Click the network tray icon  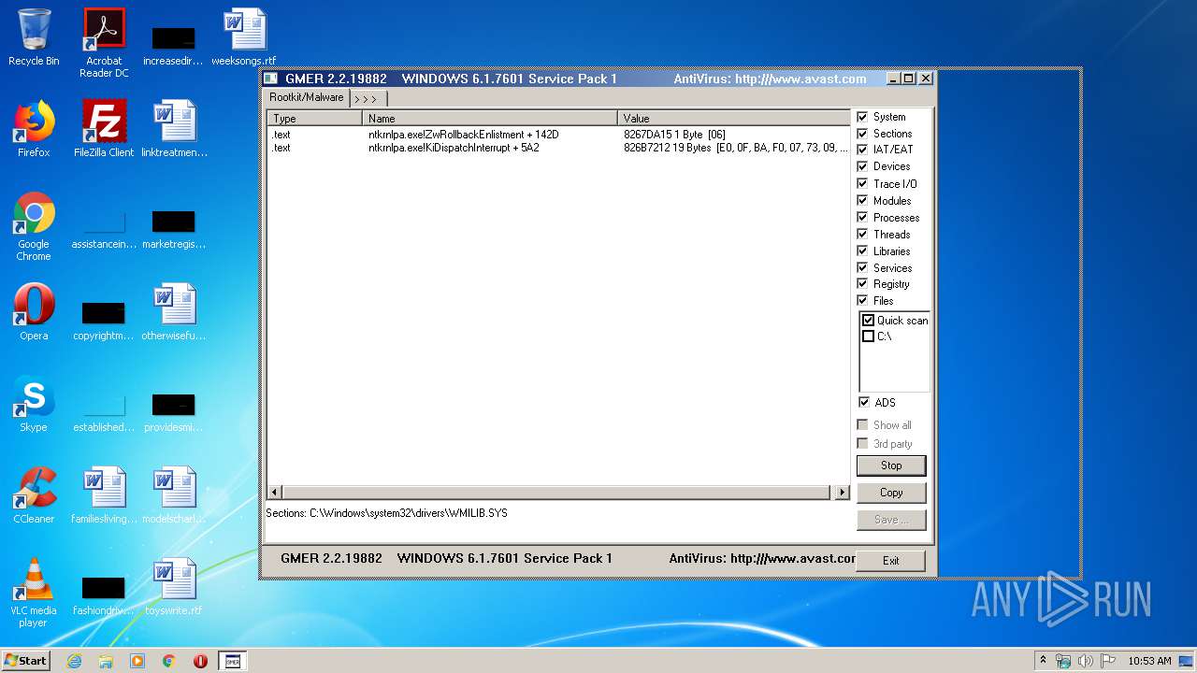[1063, 661]
